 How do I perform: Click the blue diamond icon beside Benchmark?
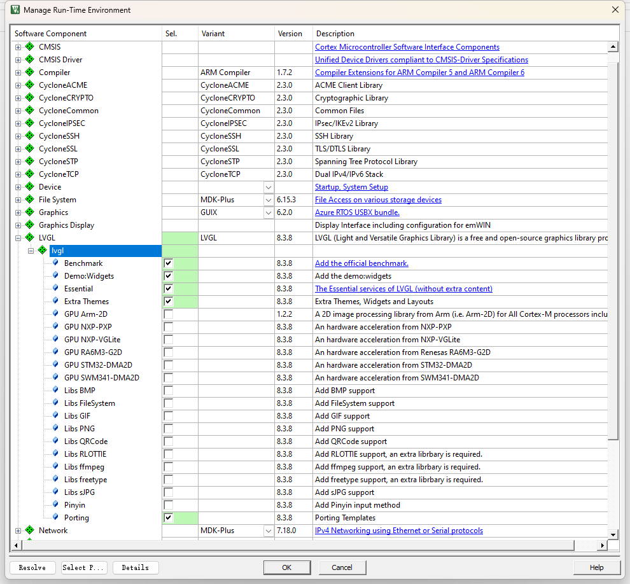coord(55,263)
